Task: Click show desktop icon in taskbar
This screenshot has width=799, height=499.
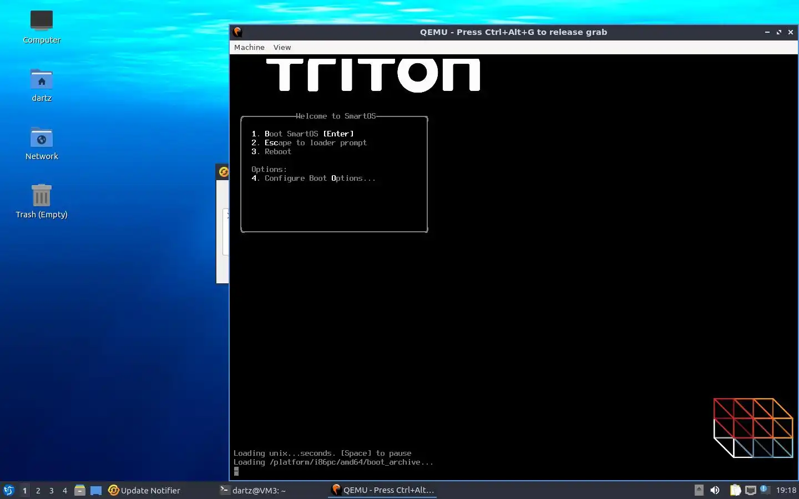Action: click(96, 490)
